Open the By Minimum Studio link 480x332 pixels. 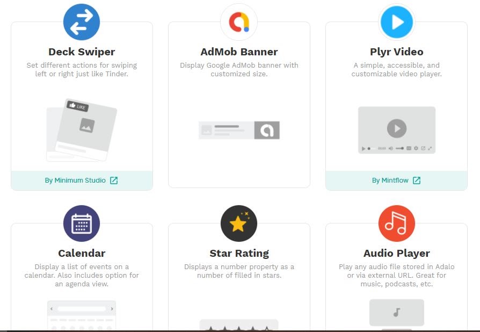pyautogui.click(x=75, y=181)
